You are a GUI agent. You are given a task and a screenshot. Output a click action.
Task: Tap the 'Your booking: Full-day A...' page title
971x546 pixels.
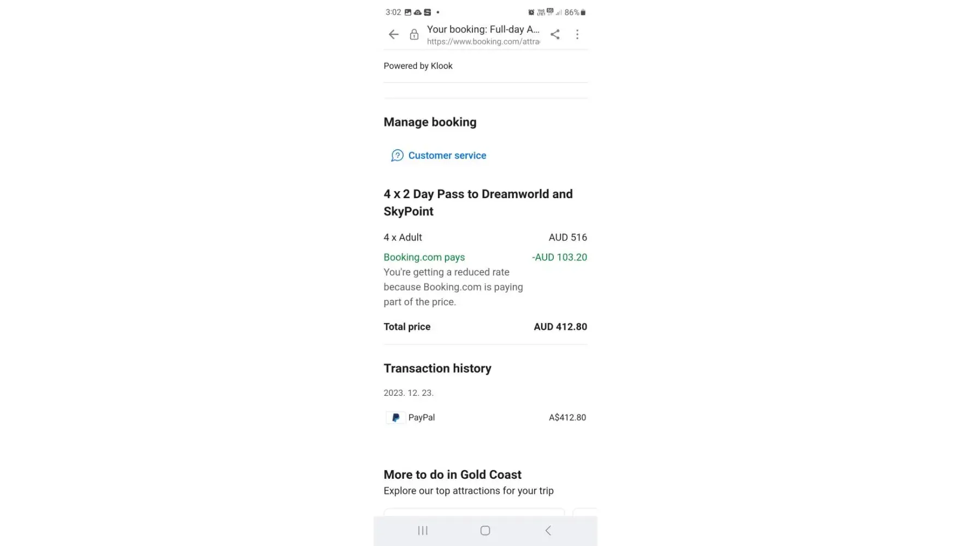coord(483,29)
